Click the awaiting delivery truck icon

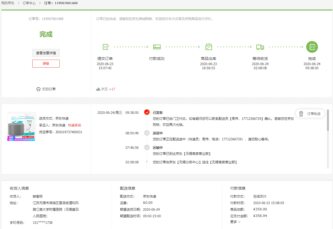click(x=260, y=47)
